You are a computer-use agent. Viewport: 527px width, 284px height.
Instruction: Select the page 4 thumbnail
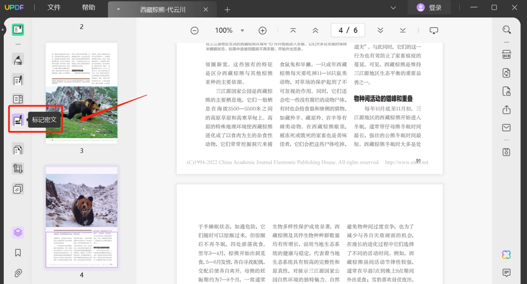[x=82, y=217]
